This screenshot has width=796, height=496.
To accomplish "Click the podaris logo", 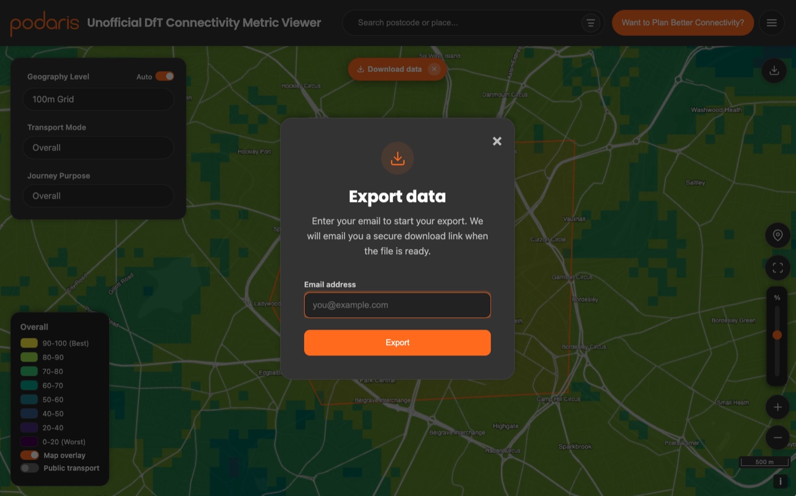I will tap(44, 23).
